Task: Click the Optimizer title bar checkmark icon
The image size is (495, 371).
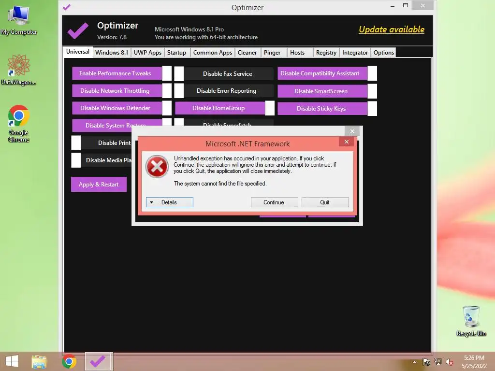Action: click(x=67, y=7)
